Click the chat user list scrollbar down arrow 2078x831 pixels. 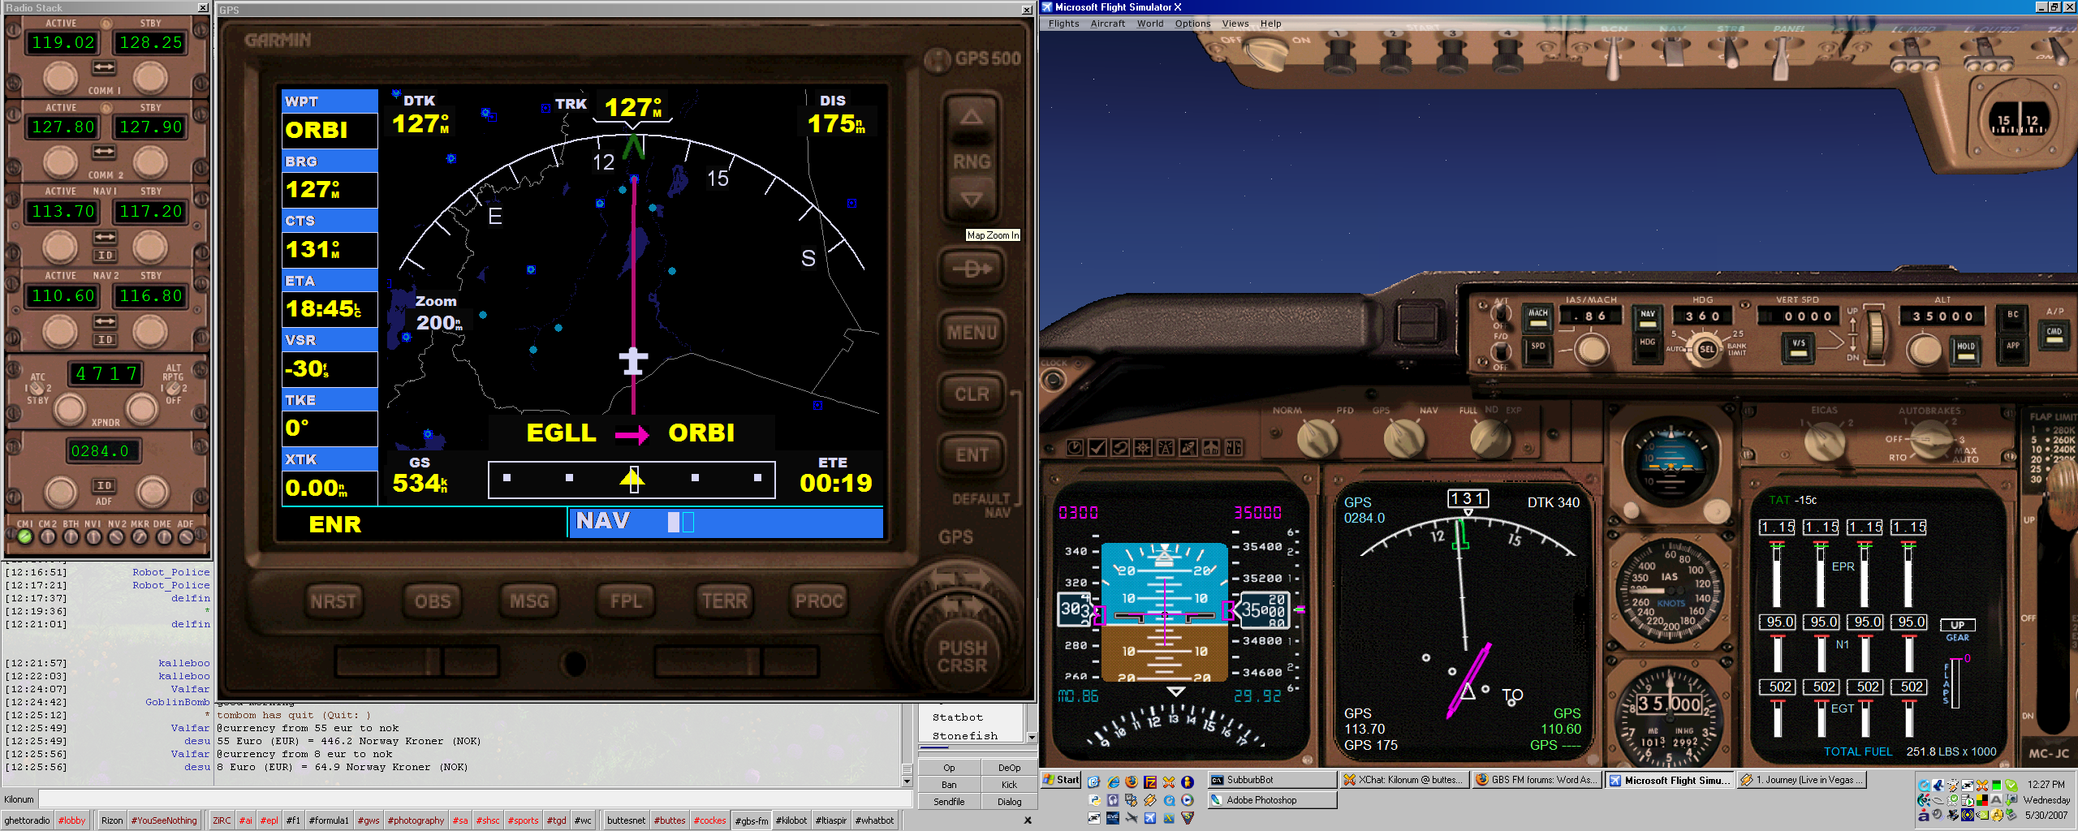[1032, 738]
